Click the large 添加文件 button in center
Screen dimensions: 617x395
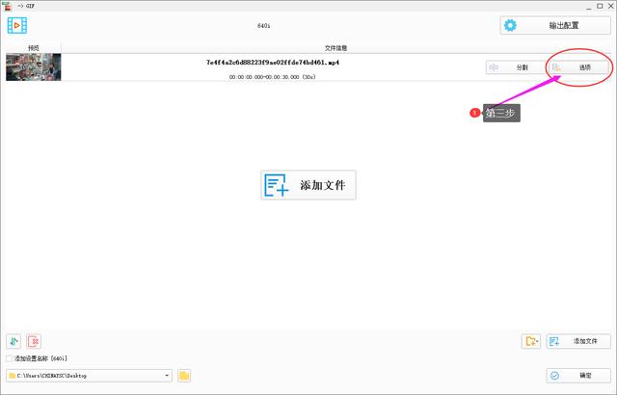[308, 185]
